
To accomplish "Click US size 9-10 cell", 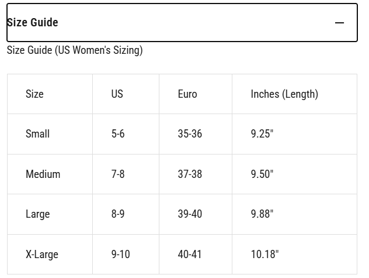I will (x=121, y=255).
